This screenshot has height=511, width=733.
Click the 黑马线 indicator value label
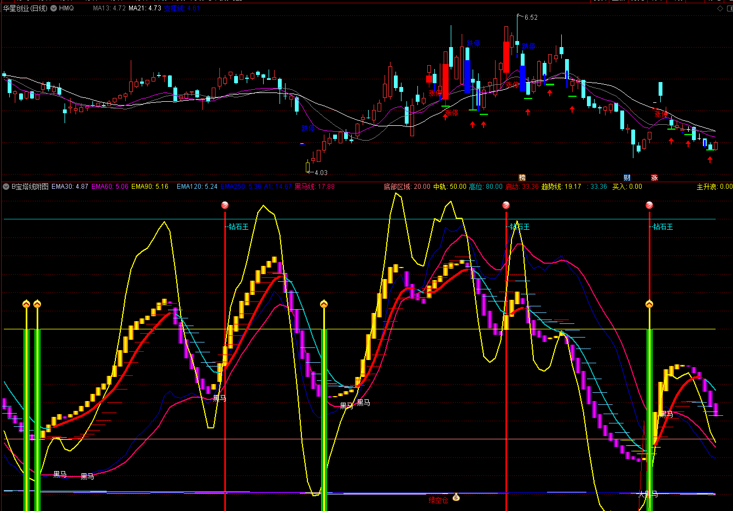(315, 187)
